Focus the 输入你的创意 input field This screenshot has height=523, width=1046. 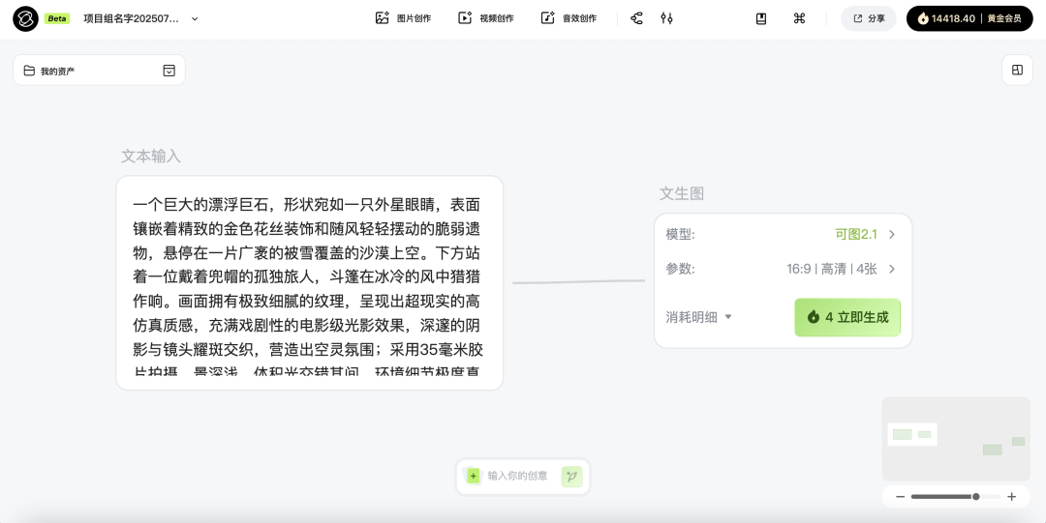tap(517, 476)
